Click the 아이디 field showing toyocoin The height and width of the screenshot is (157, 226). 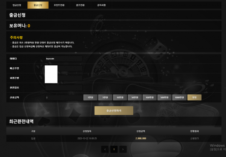click(63, 59)
